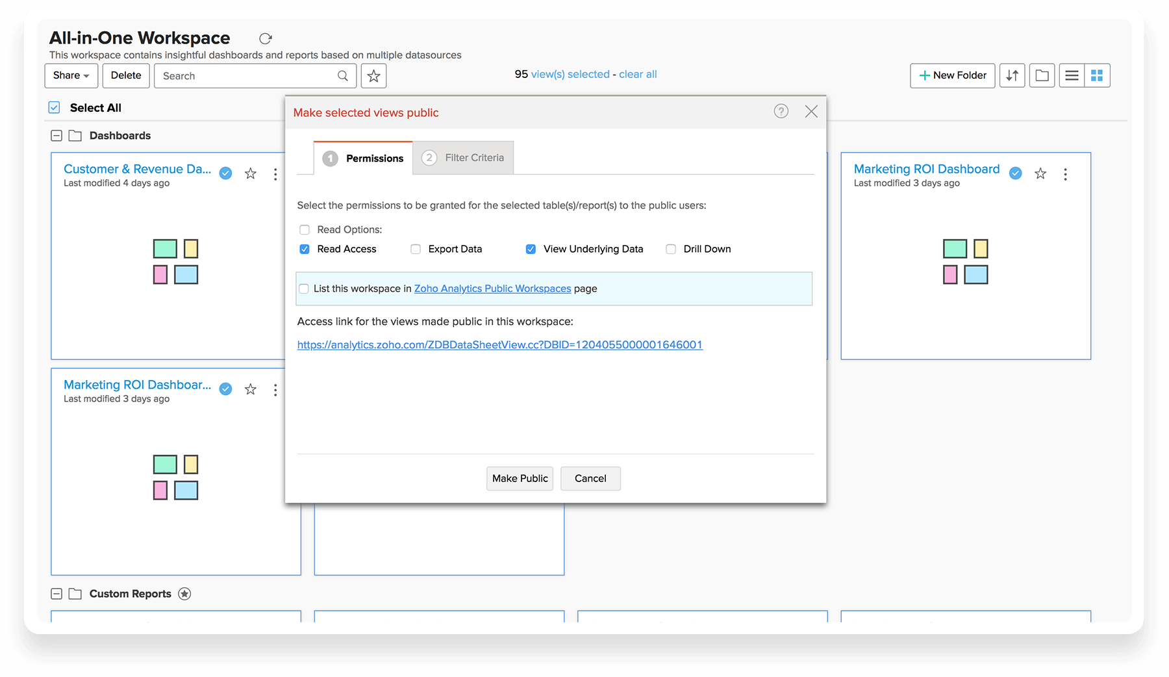This screenshot has width=1169, height=677.
Task: Open Zoho Analytics Public Workspaces link
Action: (492, 288)
